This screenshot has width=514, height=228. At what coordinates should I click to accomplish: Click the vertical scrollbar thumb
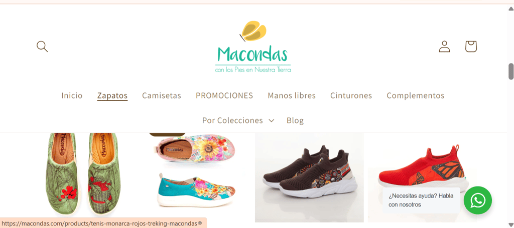pos(510,71)
